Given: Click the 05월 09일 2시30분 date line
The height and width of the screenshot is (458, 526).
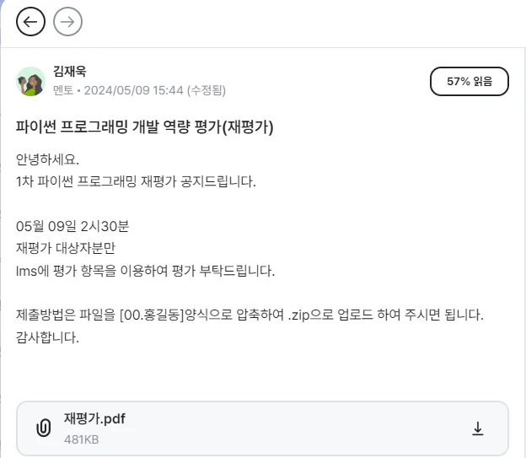Looking at the screenshot, I should click(x=72, y=226).
